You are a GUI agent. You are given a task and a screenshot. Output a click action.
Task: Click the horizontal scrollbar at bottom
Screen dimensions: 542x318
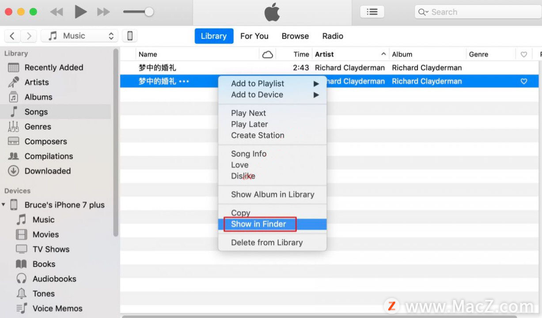click(319, 316)
